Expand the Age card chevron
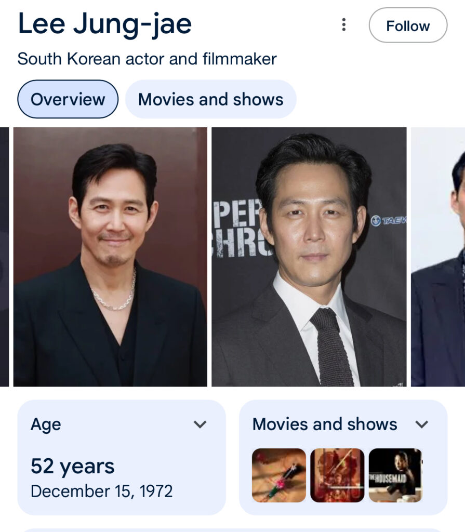This screenshot has height=532, width=465. coord(200,424)
